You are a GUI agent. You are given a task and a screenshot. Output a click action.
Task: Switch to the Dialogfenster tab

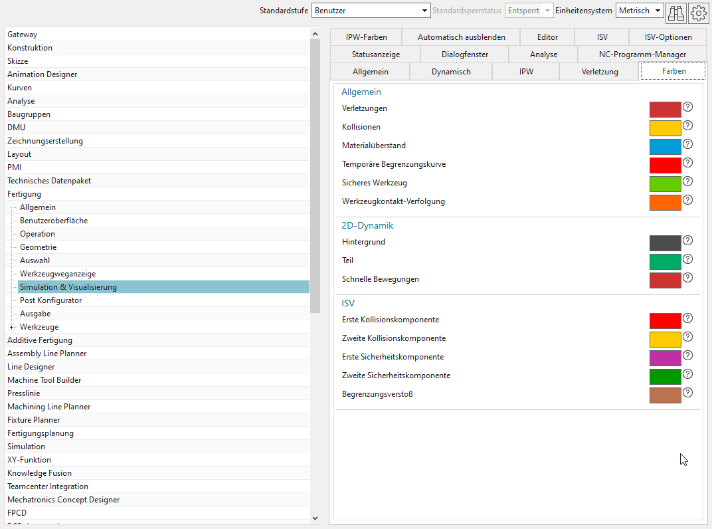(465, 54)
